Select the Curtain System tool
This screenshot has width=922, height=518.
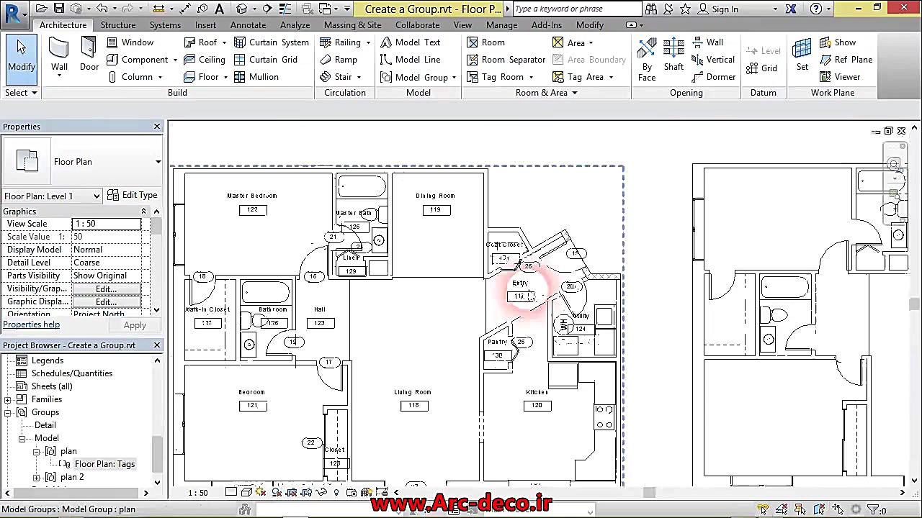coord(272,42)
